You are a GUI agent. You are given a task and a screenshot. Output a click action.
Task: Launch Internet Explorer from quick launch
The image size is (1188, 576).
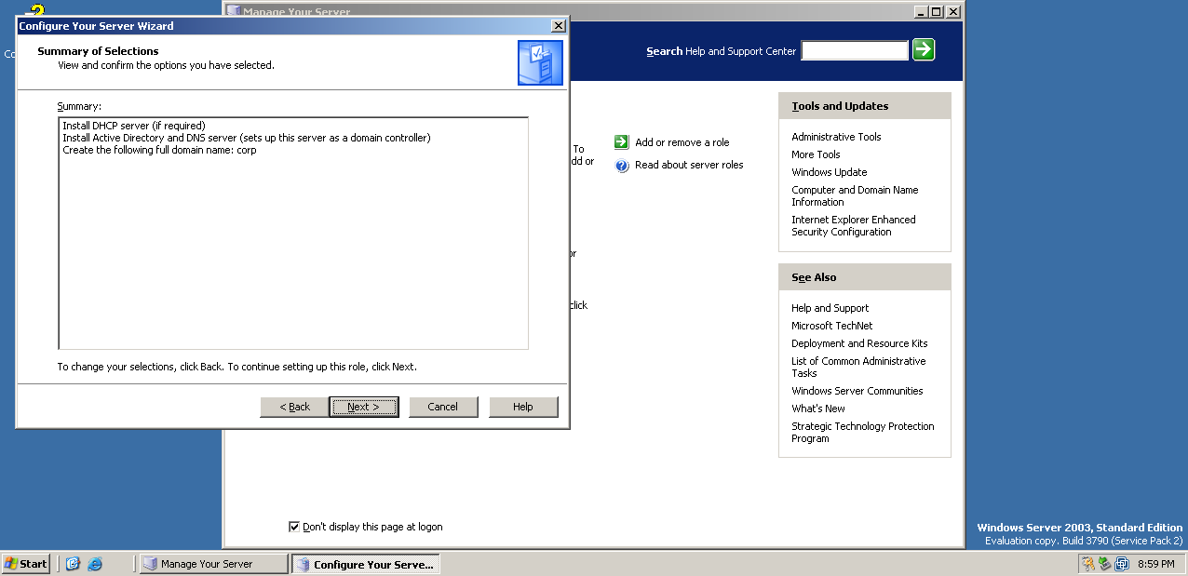[95, 564]
